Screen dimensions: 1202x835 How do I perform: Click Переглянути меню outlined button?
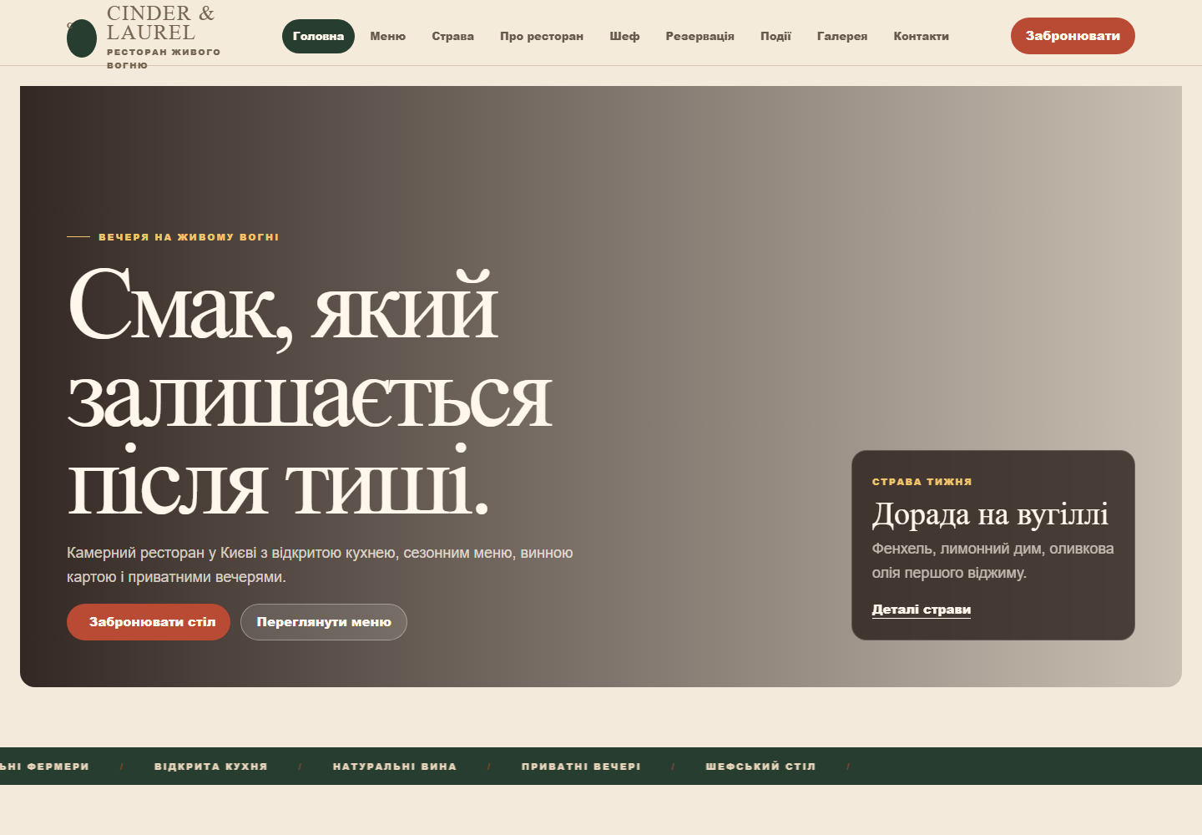(x=324, y=622)
